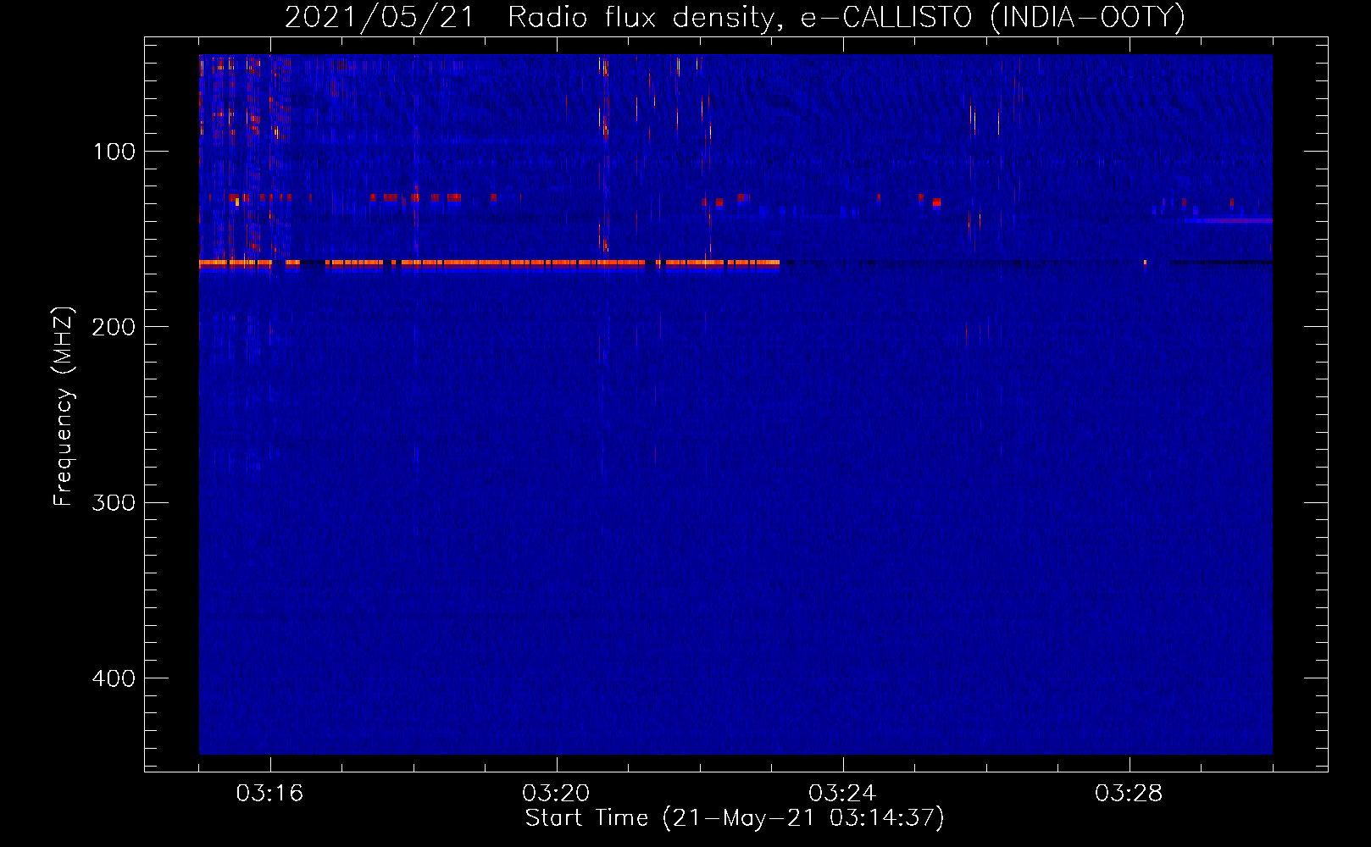Click the 03:24 time tick label
This screenshot has width=1371, height=847.
click(x=842, y=794)
